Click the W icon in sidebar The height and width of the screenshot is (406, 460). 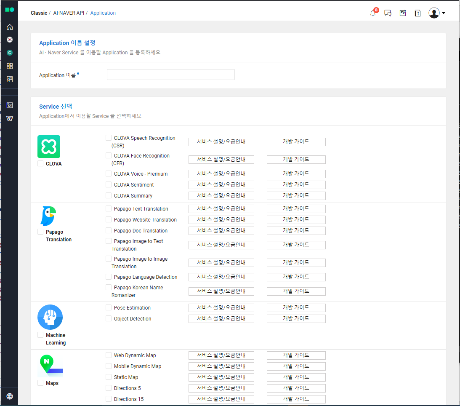[x=10, y=118]
